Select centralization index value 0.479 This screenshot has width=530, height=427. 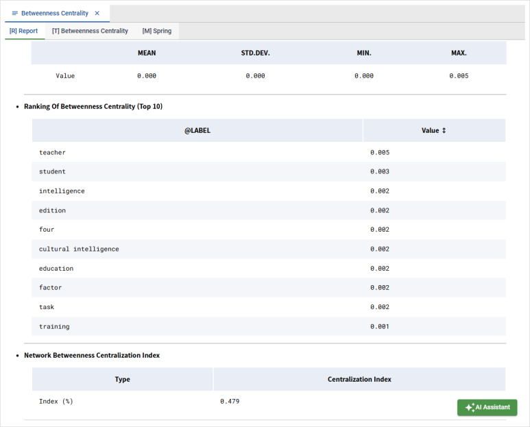(x=230, y=402)
